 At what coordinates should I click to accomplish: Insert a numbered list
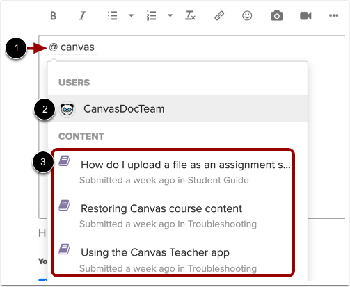point(151,16)
